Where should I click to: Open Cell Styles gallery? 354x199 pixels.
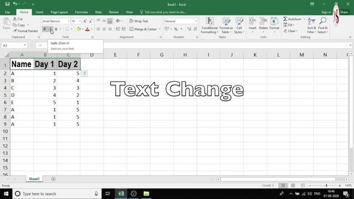click(x=239, y=25)
